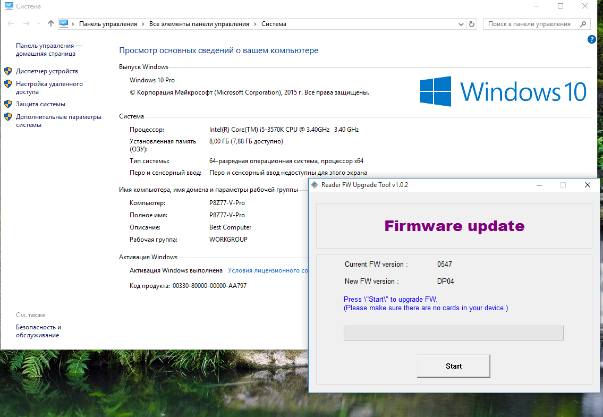
Task: Open Условия лицензионного соглашения link
Action: (268, 270)
